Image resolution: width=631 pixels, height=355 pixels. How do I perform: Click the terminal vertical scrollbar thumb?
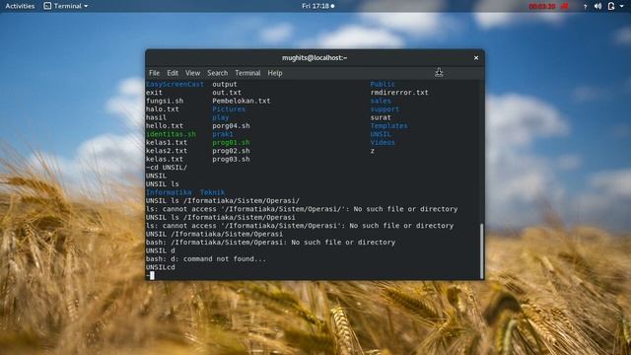tap(482, 250)
